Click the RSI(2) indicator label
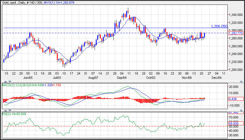 (x=6, y=114)
